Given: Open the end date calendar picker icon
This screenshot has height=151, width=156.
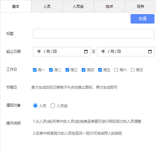Looking at the screenshot, I should coord(150,52).
